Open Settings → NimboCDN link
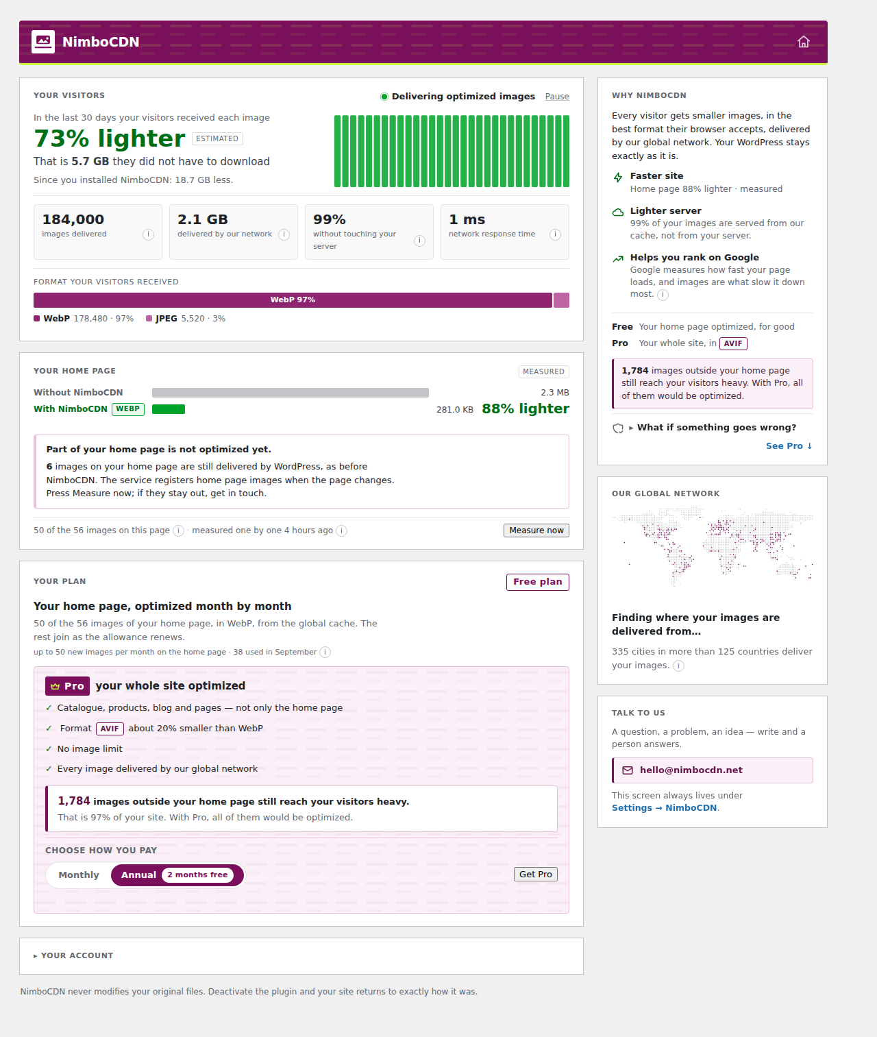 (665, 808)
